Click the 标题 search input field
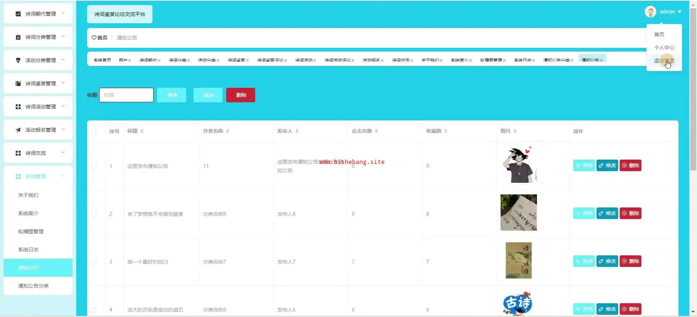This screenshot has height=317, width=697. 126,95
